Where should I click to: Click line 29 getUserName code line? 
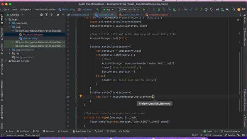(125, 97)
